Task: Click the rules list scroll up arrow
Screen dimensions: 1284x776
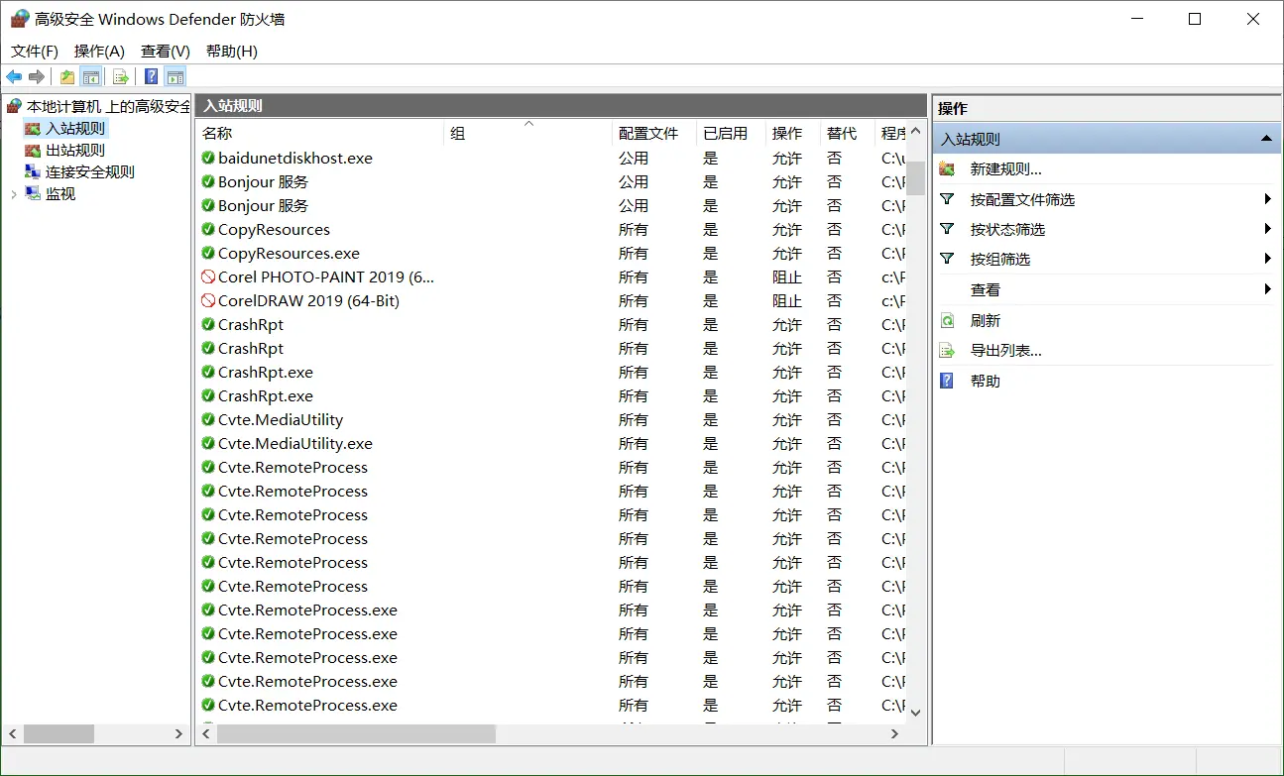Action: click(x=916, y=130)
